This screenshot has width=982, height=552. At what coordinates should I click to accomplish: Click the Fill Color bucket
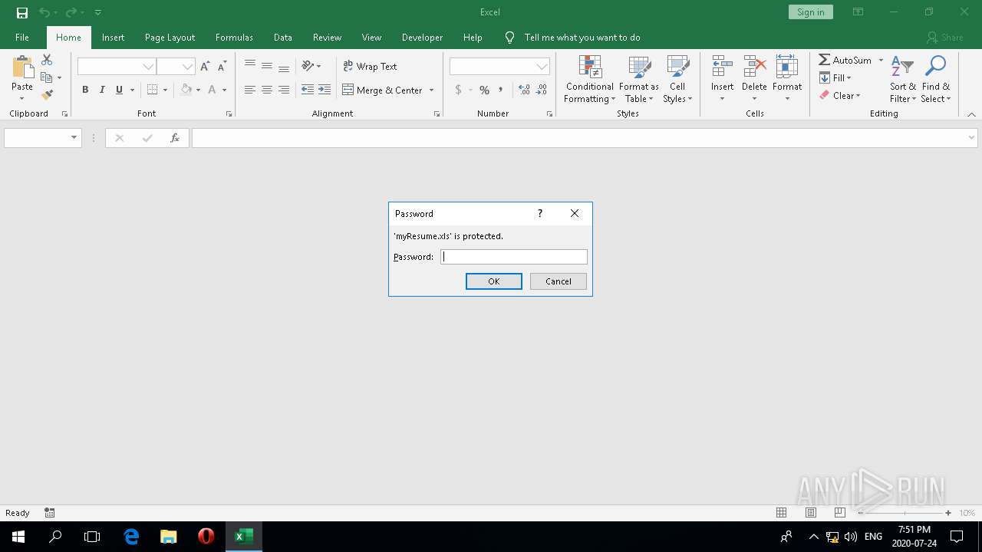[186, 90]
